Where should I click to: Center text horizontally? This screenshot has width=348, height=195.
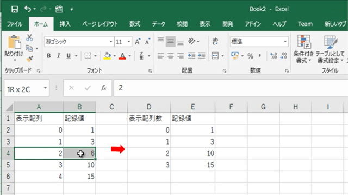pyautogui.click(x=170, y=56)
